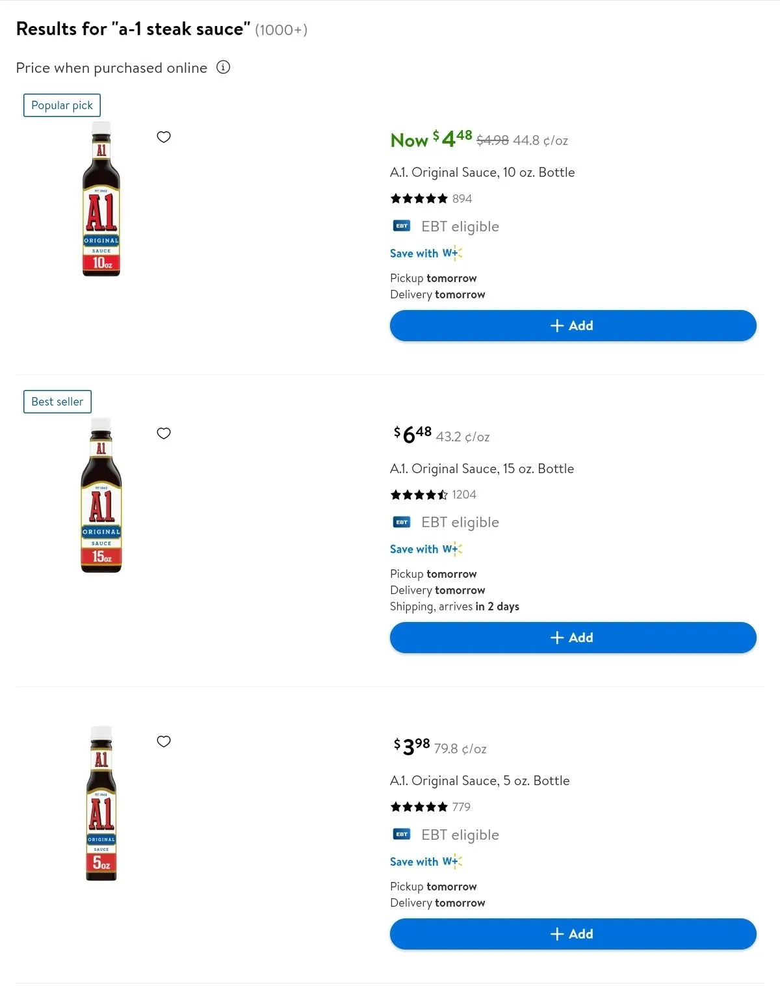Add the 10 oz bottle to cart
780x986 pixels.
pyautogui.click(x=573, y=326)
